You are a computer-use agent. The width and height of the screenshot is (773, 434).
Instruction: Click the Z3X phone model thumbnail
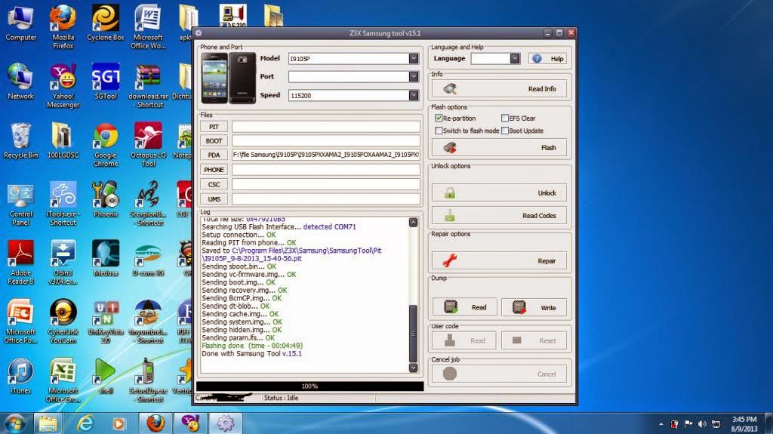(228, 78)
